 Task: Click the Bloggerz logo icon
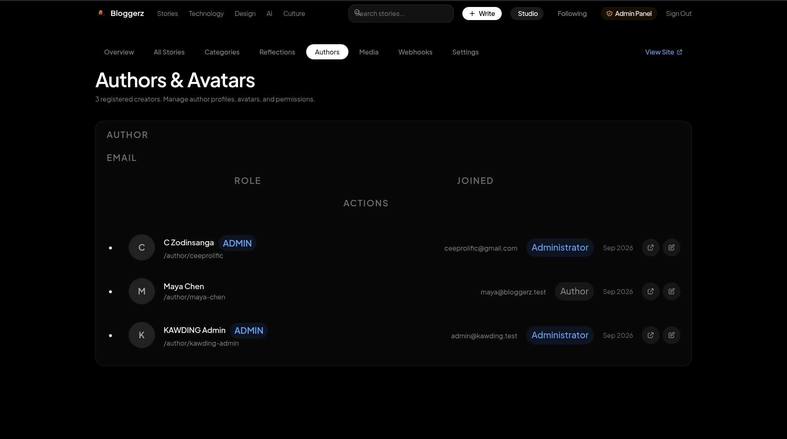pos(101,13)
